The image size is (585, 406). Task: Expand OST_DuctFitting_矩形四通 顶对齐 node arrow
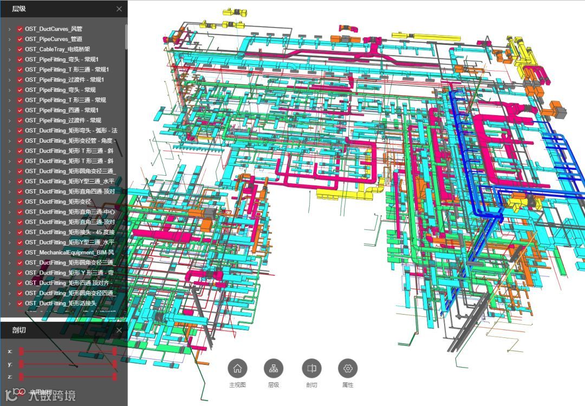pos(10,283)
